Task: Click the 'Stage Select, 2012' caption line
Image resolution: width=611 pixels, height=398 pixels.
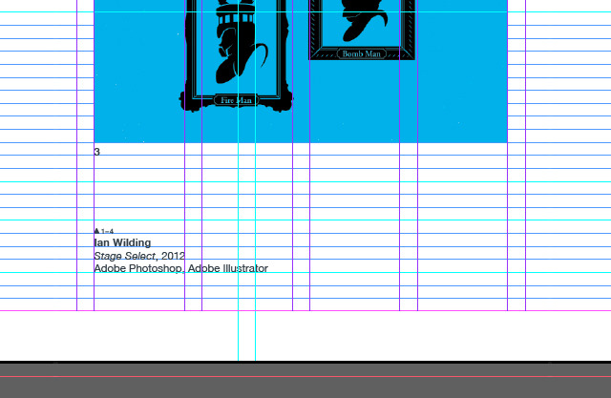Action: [x=139, y=256]
